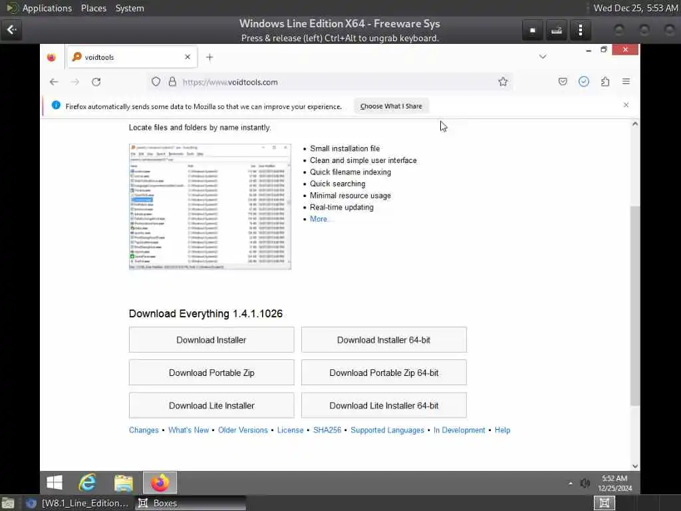Image resolution: width=681 pixels, height=511 pixels.
Task: Open the Supported Languages link
Action: coord(387,430)
